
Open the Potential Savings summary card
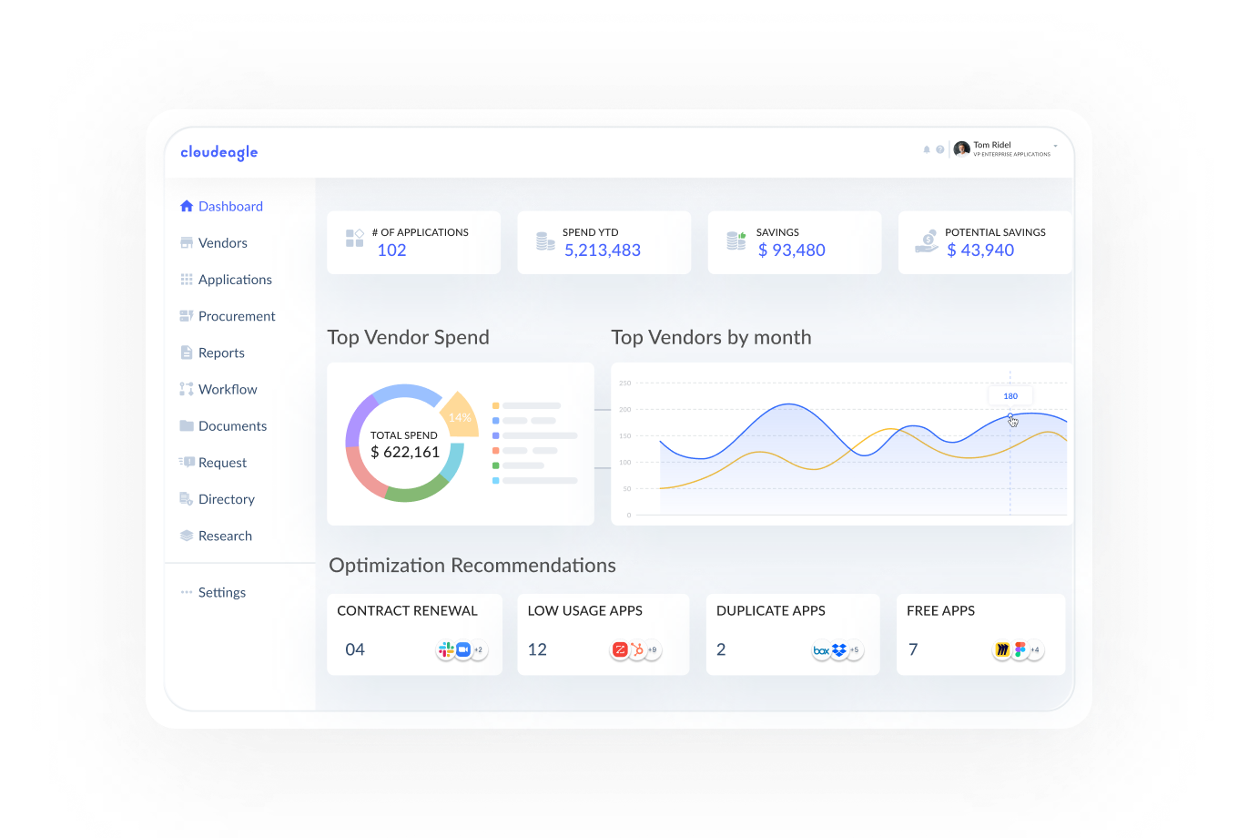pos(985,242)
